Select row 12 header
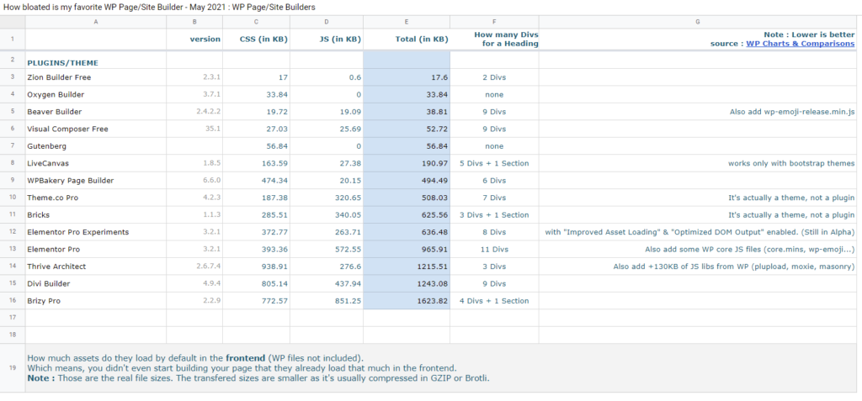 click(x=13, y=232)
